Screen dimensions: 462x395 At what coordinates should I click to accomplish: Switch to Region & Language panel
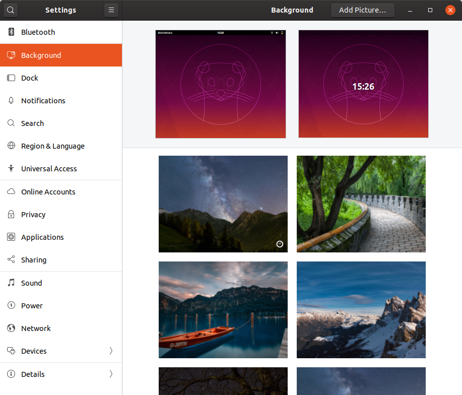tap(61, 146)
